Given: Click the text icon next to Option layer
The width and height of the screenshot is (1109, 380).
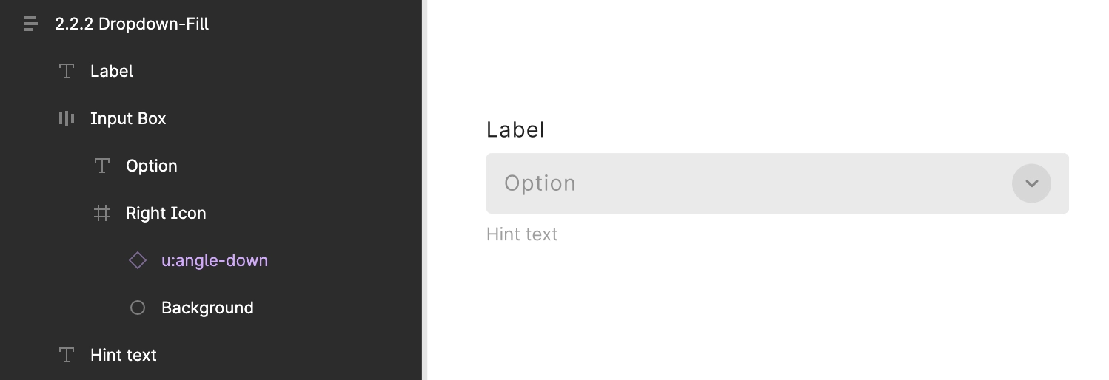Looking at the screenshot, I should (102, 166).
